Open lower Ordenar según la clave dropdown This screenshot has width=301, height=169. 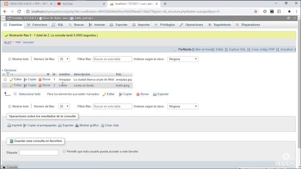pyautogui.click(x=183, y=107)
